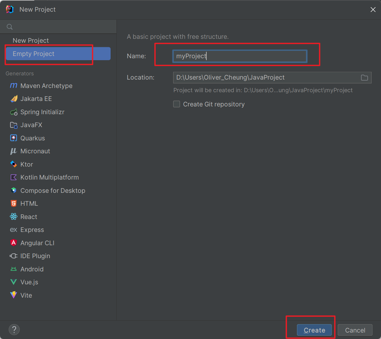Enable Create Git repository checkbox
The height and width of the screenshot is (339, 381).
point(177,104)
